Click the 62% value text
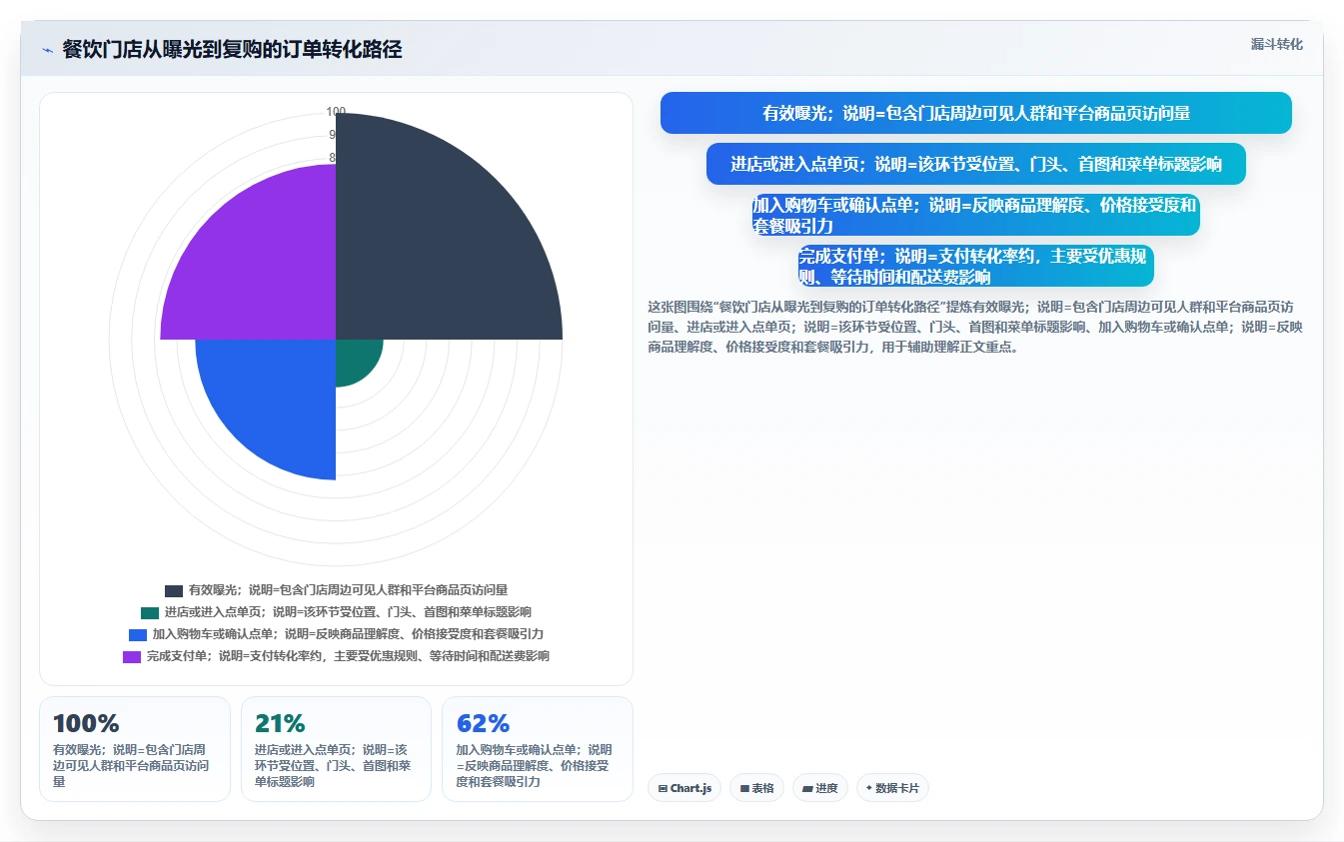This screenshot has width=1344, height=842. (x=483, y=723)
